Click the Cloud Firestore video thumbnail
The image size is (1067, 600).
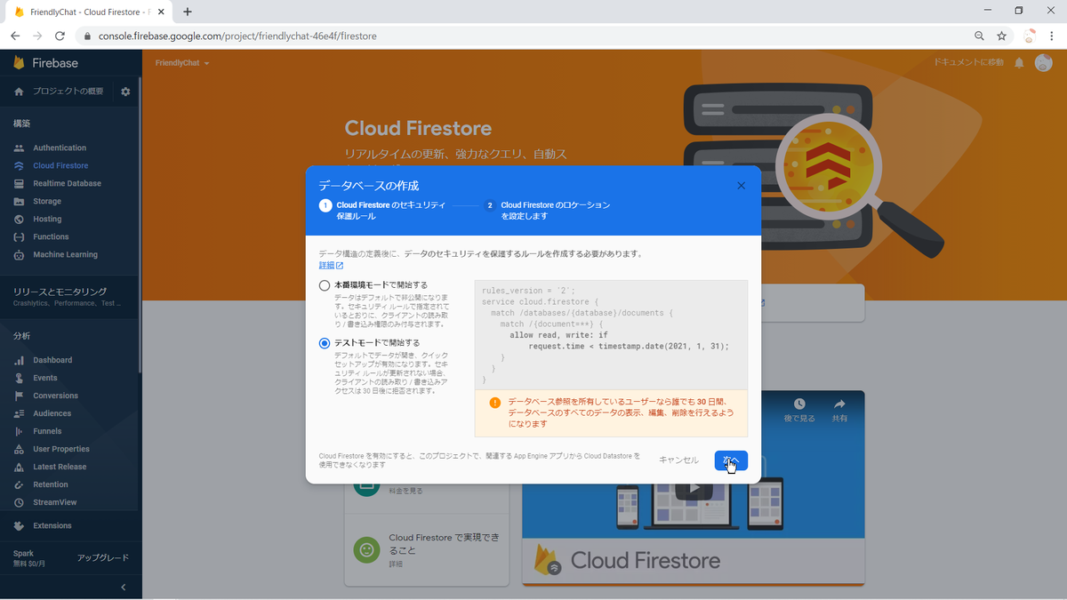694,488
